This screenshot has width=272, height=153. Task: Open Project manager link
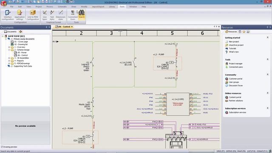coord(235,64)
